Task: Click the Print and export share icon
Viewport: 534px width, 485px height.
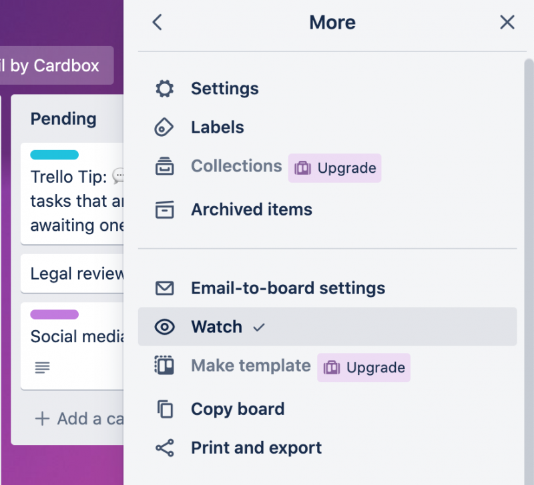Action: pos(164,448)
